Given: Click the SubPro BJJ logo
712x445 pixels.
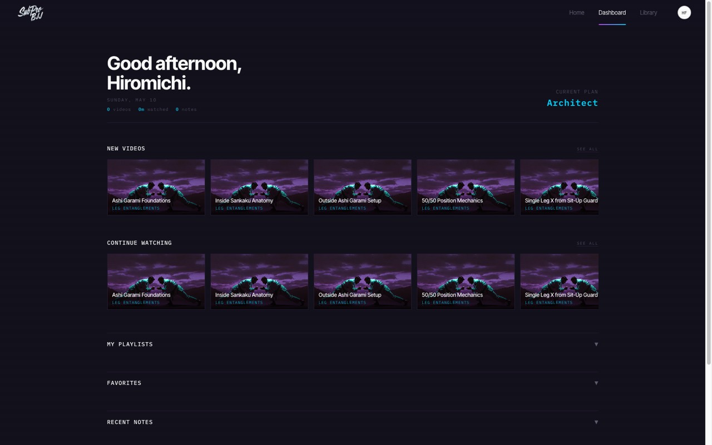Looking at the screenshot, I should pos(31,12).
